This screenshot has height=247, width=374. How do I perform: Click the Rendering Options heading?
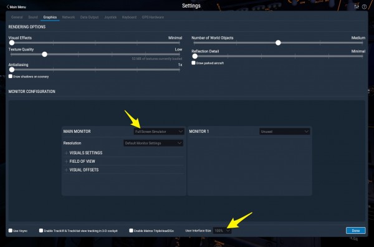(27, 27)
